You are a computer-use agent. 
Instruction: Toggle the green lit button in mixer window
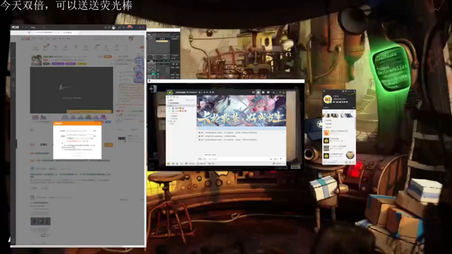pyautogui.click(x=153, y=74)
